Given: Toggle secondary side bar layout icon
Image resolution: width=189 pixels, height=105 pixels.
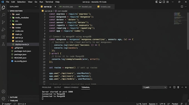Looking at the screenshot, I should click(x=164, y=2).
